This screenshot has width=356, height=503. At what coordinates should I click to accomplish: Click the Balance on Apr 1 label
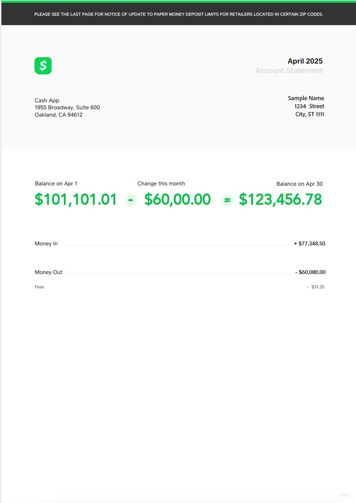[x=56, y=184]
